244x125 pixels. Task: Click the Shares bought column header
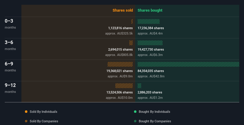pos(150,10)
